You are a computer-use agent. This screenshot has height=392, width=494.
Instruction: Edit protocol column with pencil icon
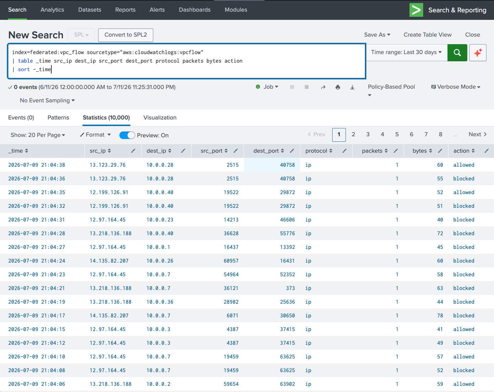tap(344, 151)
